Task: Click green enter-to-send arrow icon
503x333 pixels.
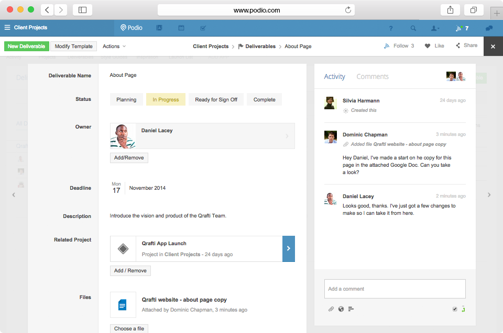Action: pos(463,309)
